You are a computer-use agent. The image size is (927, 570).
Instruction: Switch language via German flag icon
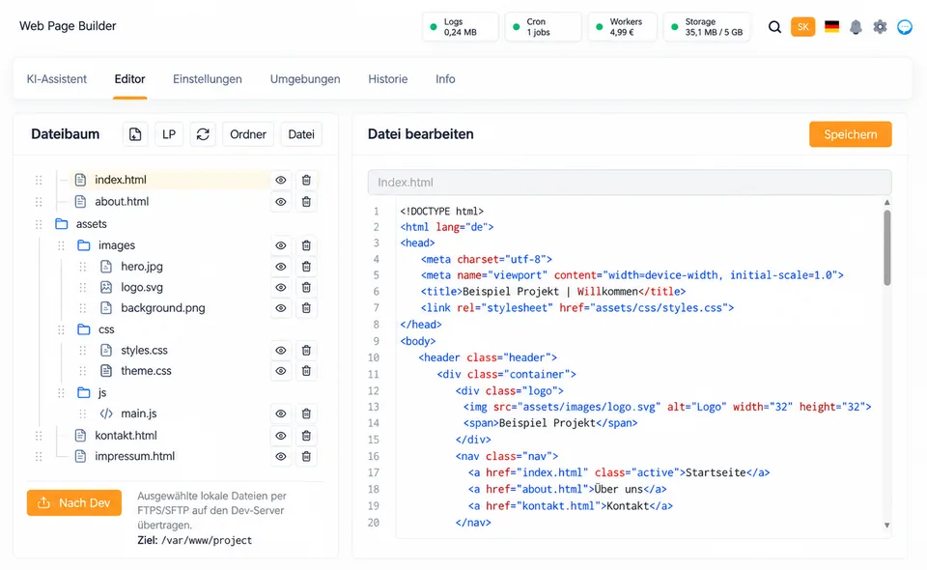click(x=831, y=27)
